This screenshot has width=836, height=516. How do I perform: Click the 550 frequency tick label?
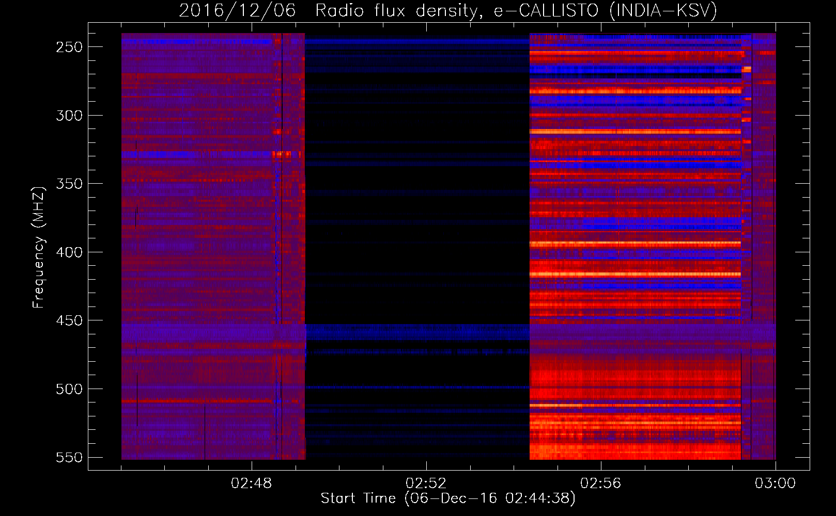coord(69,457)
